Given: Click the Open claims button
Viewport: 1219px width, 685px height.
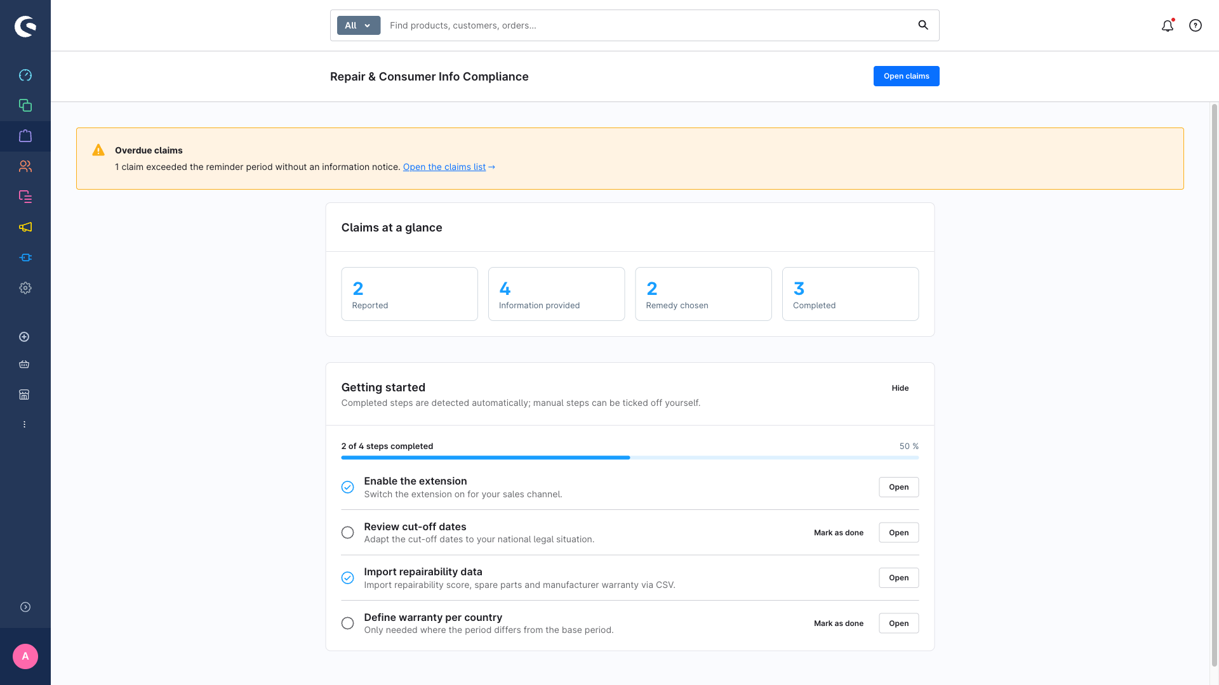Looking at the screenshot, I should pos(906,76).
